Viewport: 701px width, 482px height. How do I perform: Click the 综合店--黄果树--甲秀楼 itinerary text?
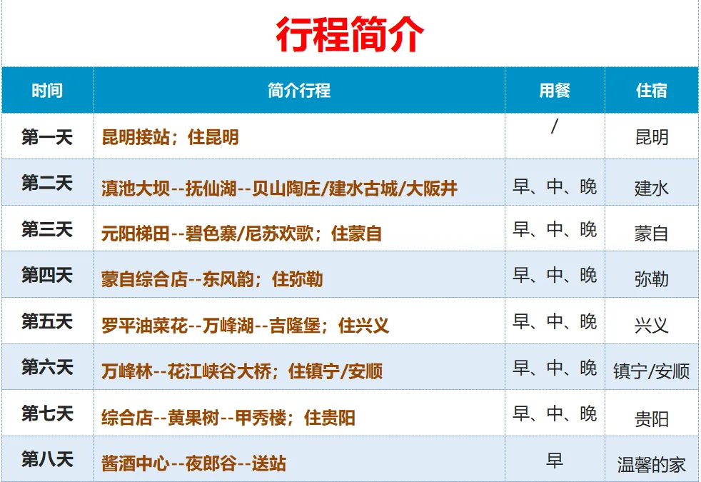click(228, 418)
